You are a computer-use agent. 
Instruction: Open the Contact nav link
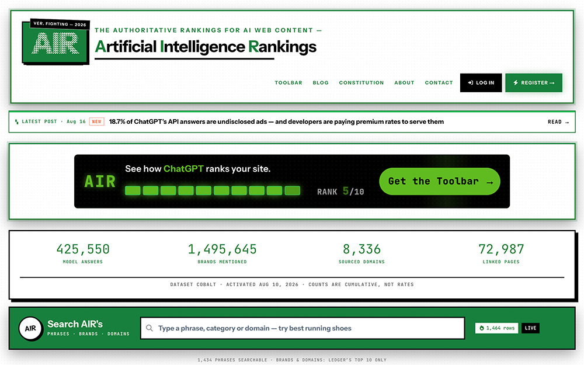(439, 83)
